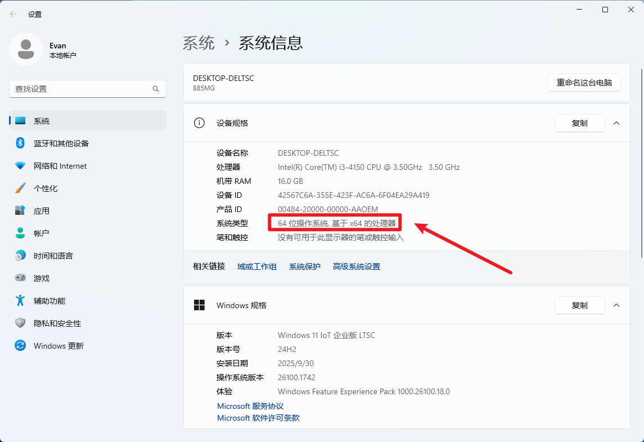Click the 隐私和安全性 shield icon
Viewport: 644px width, 442px height.
[x=20, y=323]
